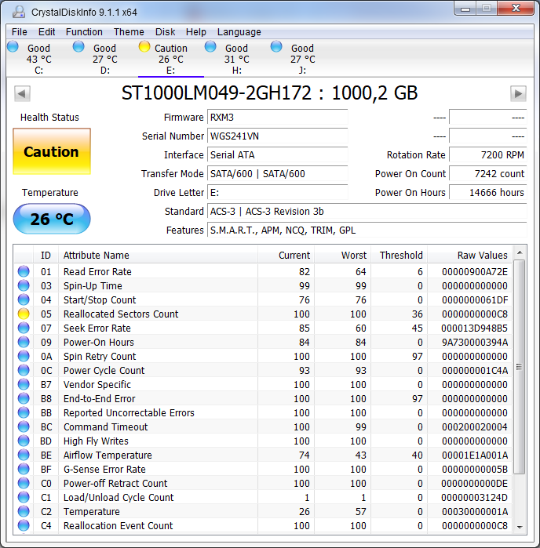Click the Firmware field RXM3
This screenshot has width=540, height=548.
click(x=278, y=117)
